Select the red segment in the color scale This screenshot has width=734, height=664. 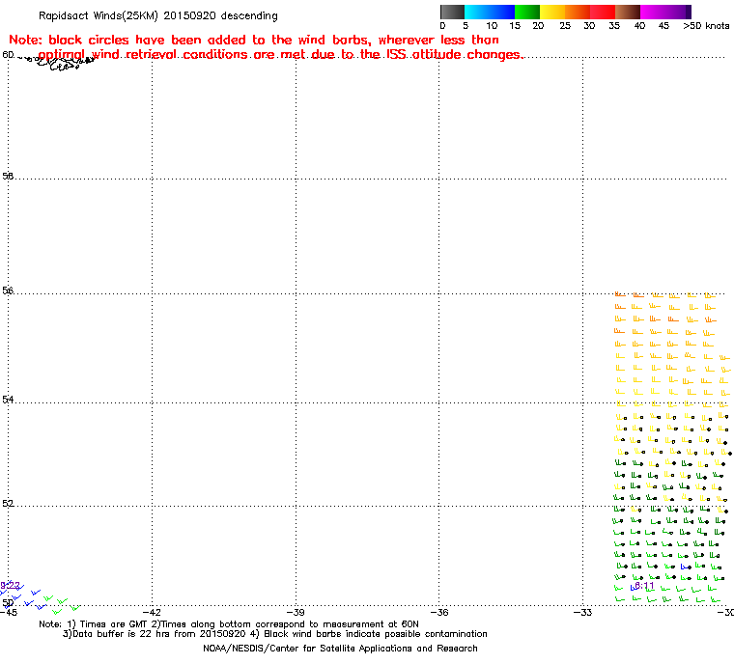603,12
